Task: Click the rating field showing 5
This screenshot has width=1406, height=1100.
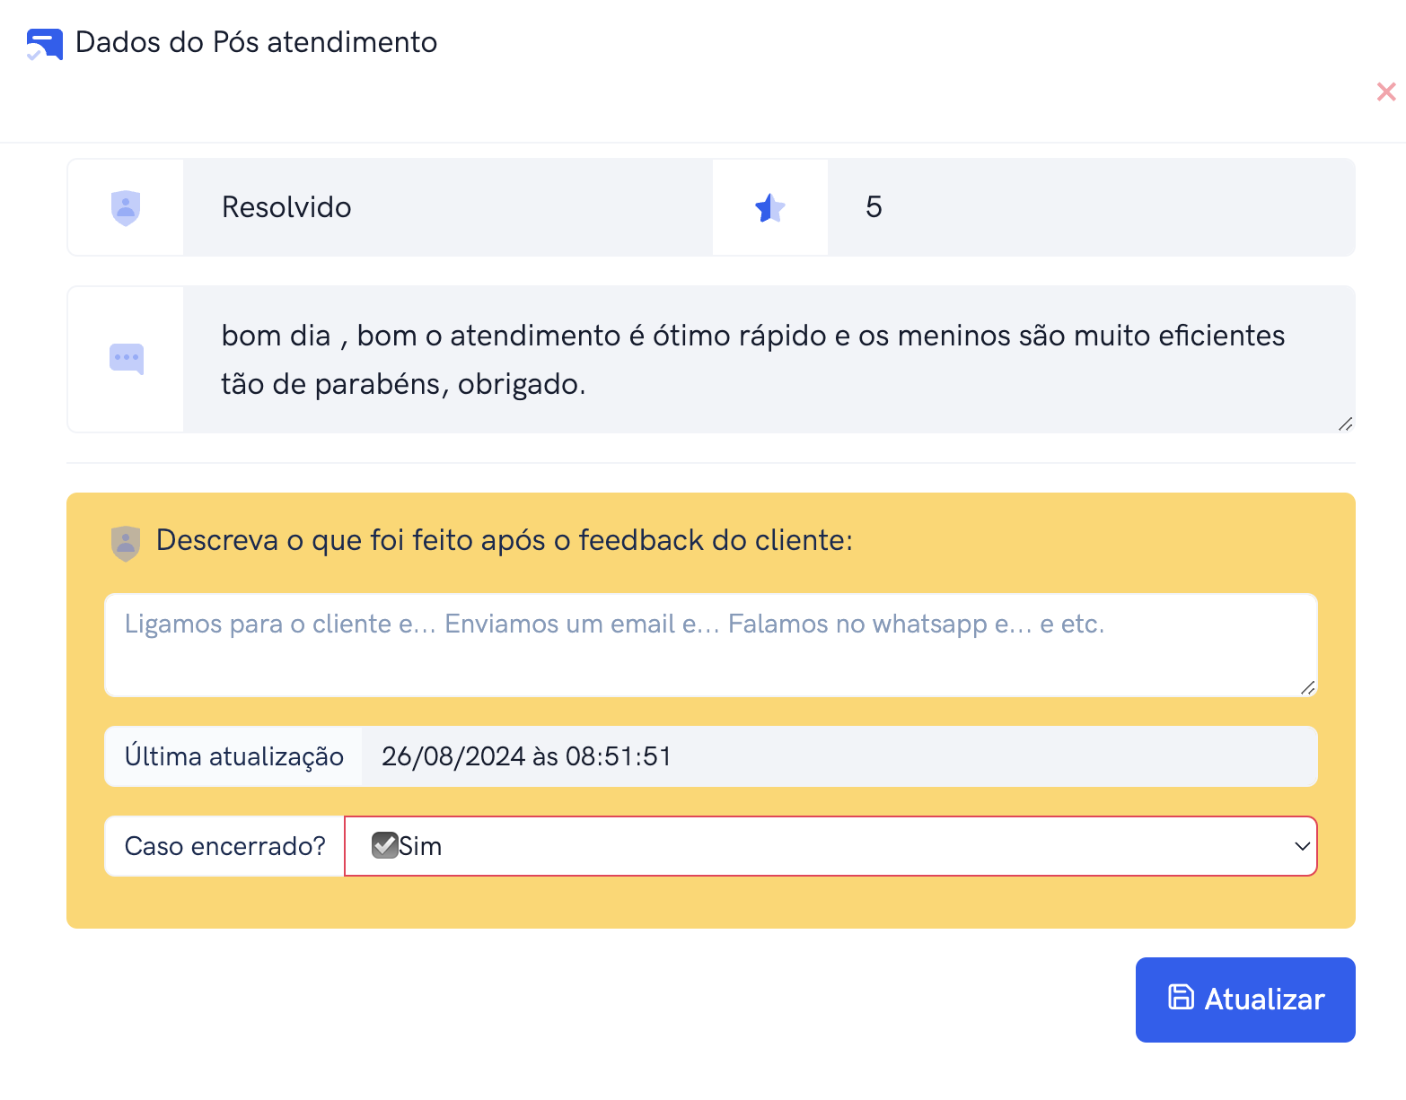Action: tap(1091, 207)
